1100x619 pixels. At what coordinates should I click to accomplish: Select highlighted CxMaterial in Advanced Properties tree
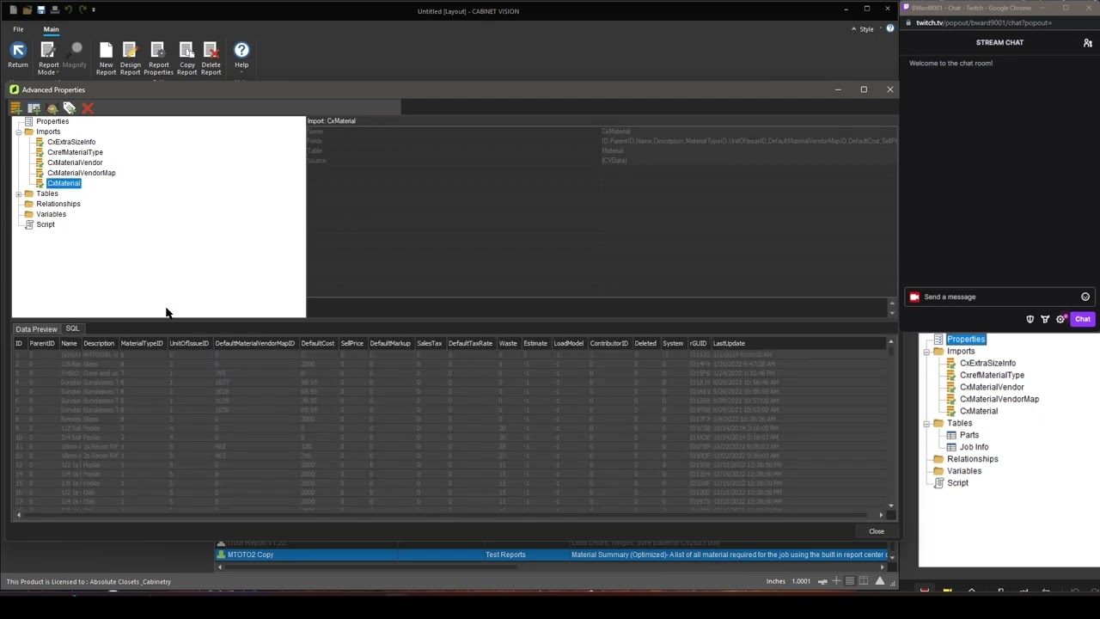click(x=64, y=183)
